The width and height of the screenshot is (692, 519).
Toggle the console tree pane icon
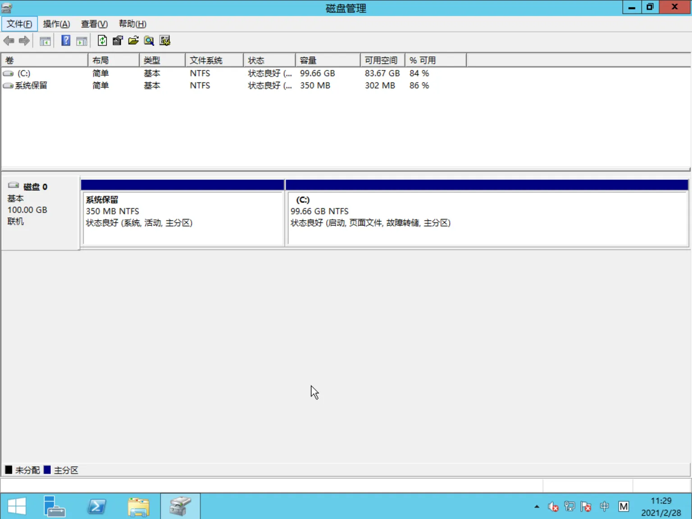pos(45,41)
